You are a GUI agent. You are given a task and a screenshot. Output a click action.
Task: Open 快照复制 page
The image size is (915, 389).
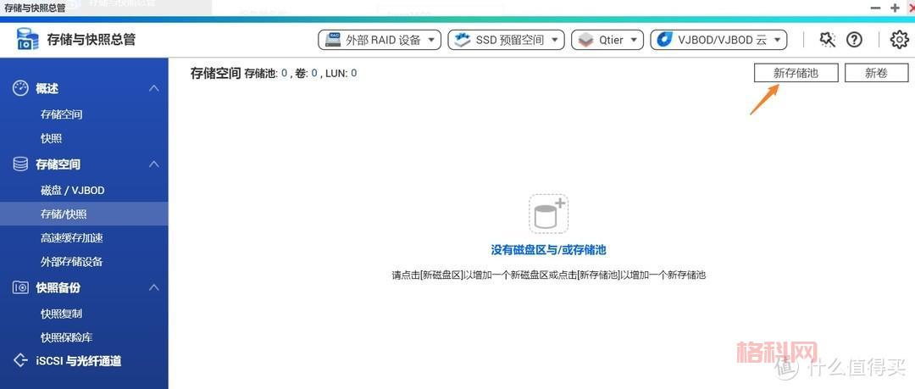click(x=61, y=314)
